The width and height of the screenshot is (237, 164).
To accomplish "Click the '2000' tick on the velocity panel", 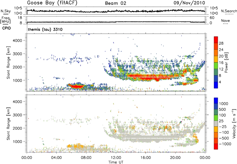I will (x=17, y=128).
